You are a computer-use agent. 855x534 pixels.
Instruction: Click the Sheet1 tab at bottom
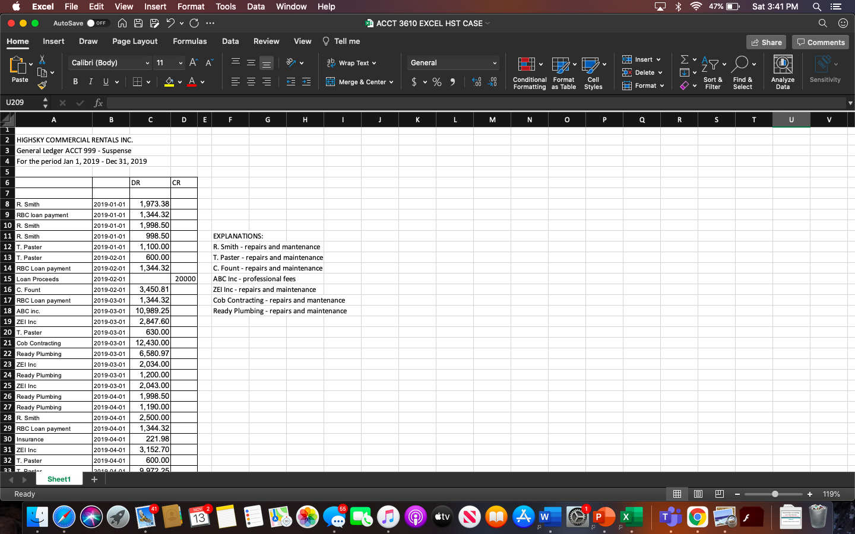coord(59,478)
